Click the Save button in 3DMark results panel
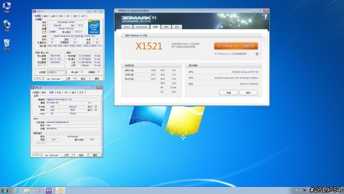 point(248,93)
